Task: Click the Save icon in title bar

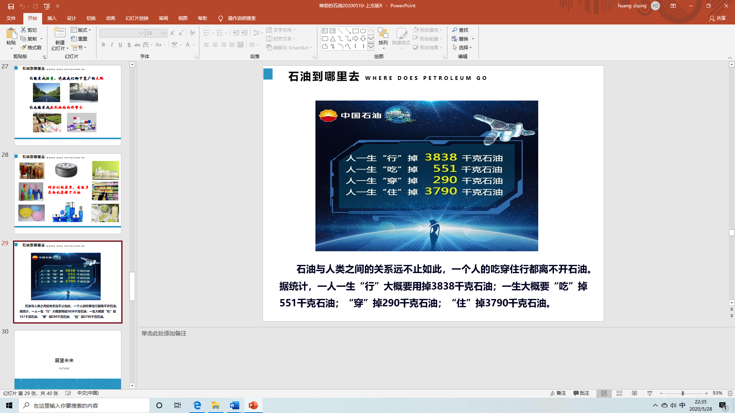Action: (11, 6)
